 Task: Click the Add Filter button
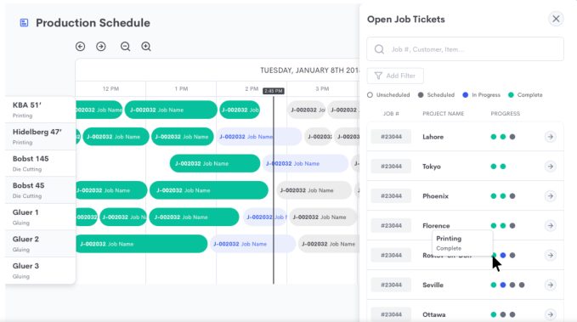tap(395, 76)
